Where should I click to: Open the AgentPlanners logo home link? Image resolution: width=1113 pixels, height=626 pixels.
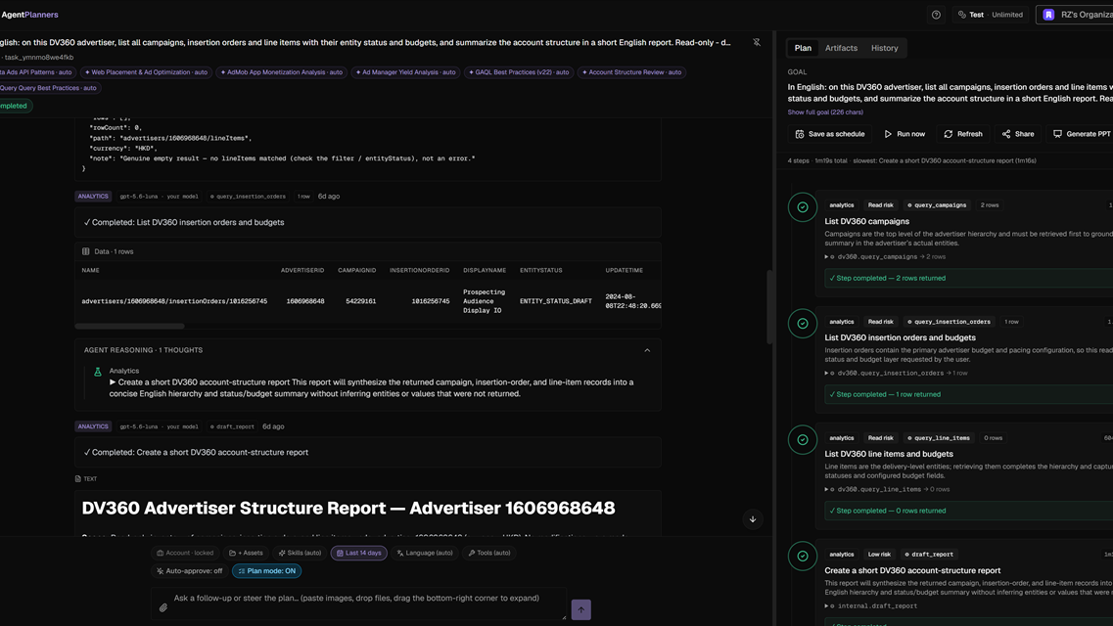click(x=29, y=15)
